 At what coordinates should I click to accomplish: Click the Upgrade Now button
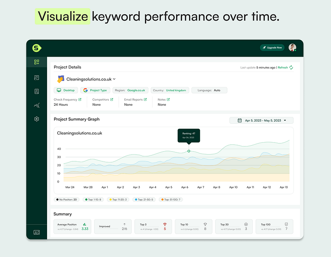272,48
